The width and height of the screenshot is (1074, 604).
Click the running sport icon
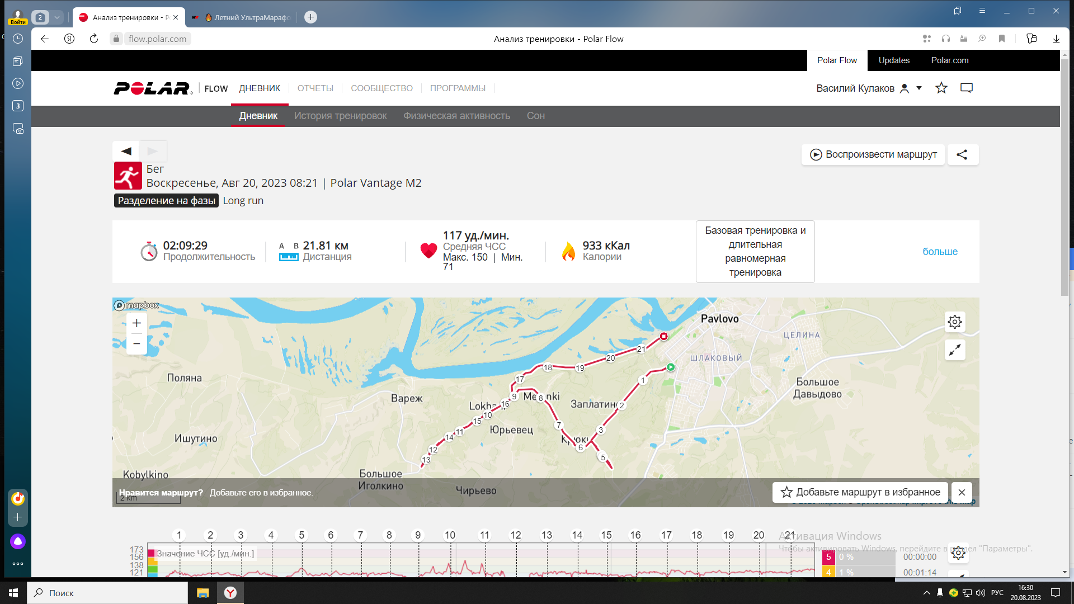[128, 176]
